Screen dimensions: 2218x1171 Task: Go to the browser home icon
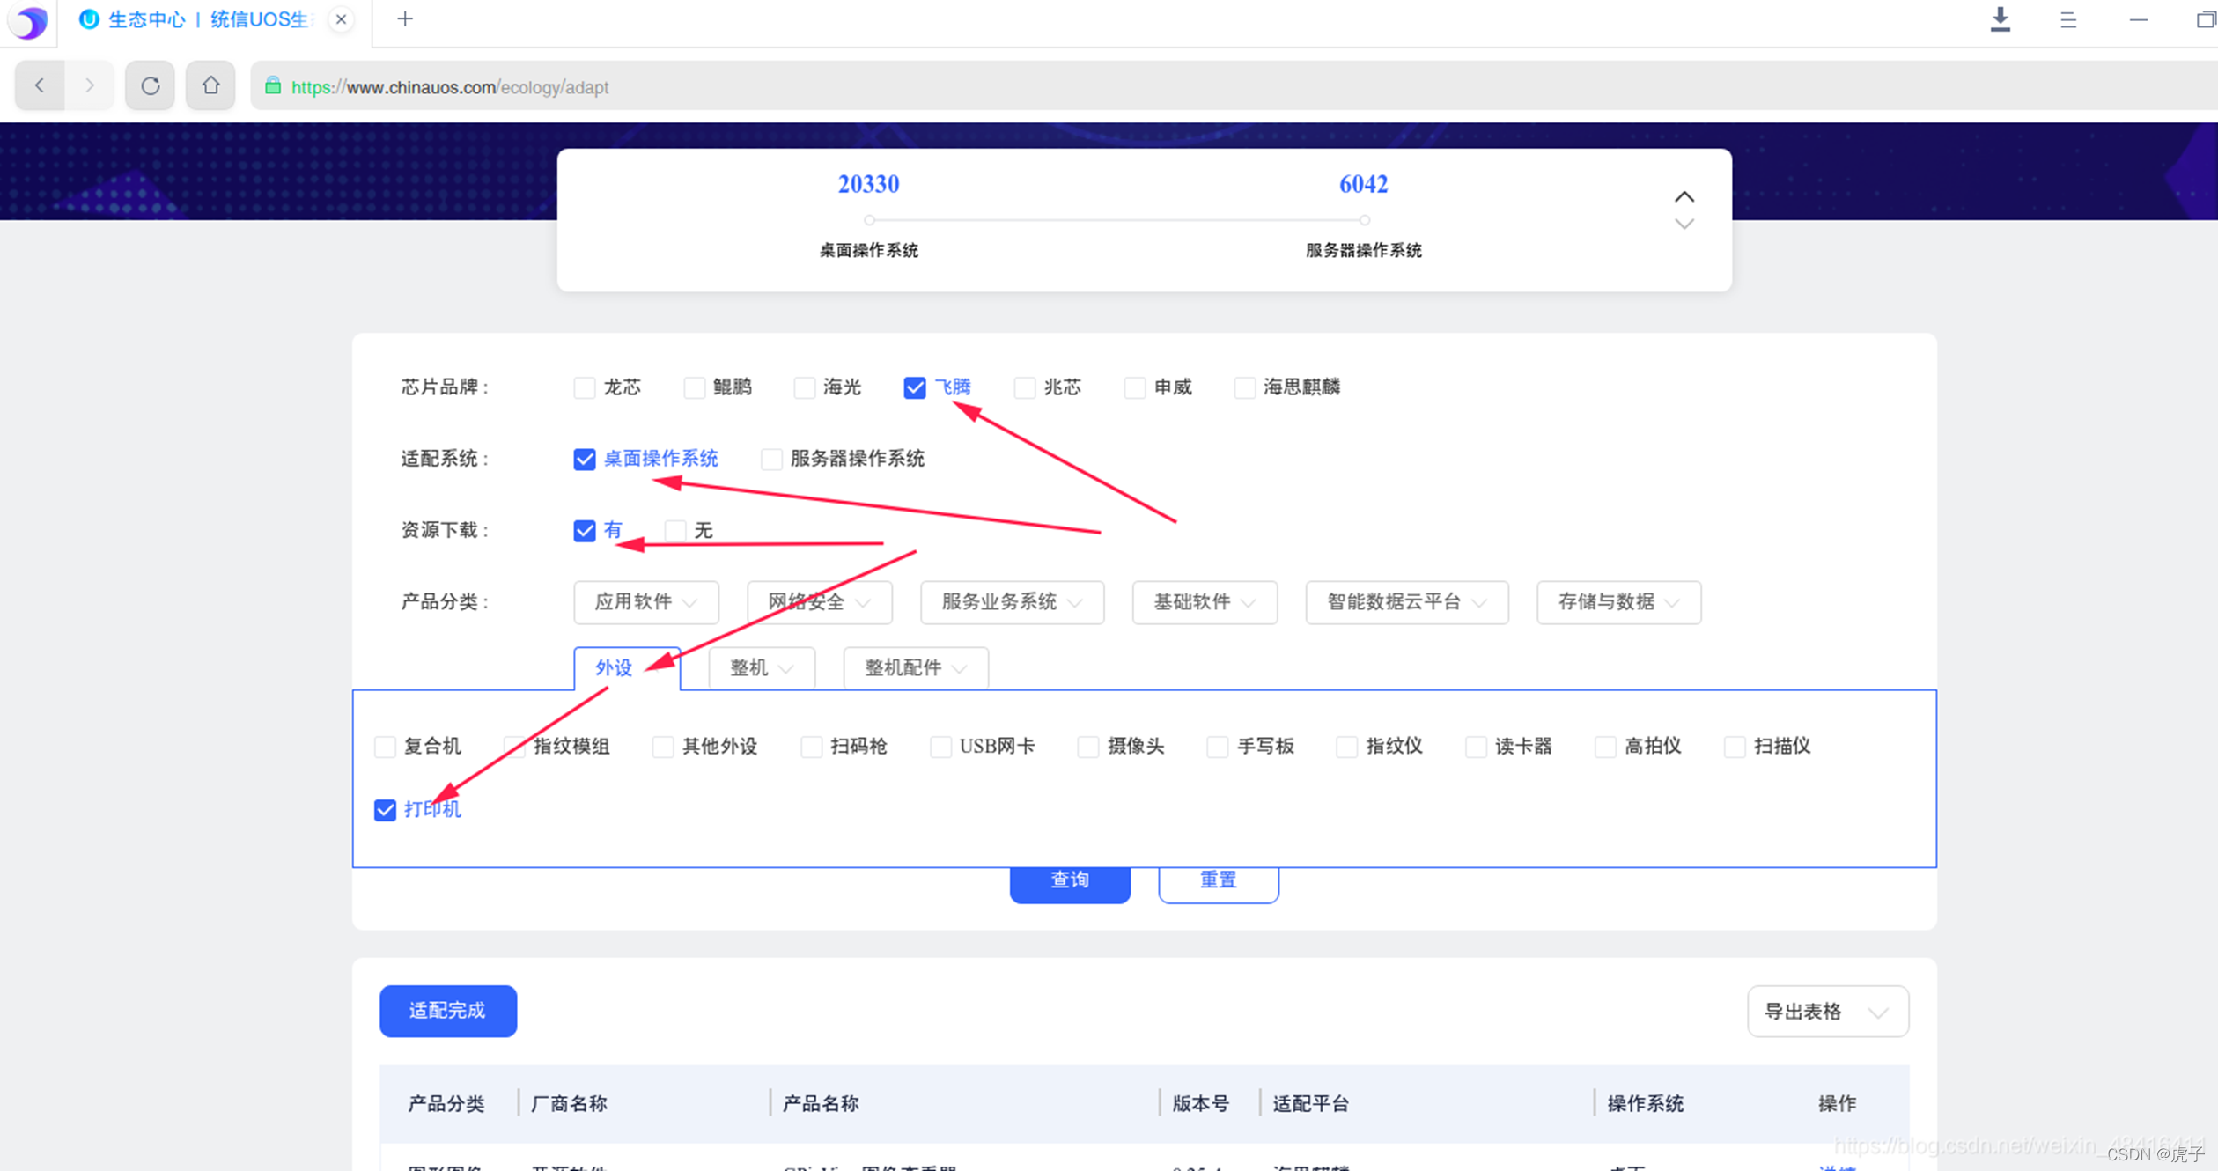[x=210, y=85]
